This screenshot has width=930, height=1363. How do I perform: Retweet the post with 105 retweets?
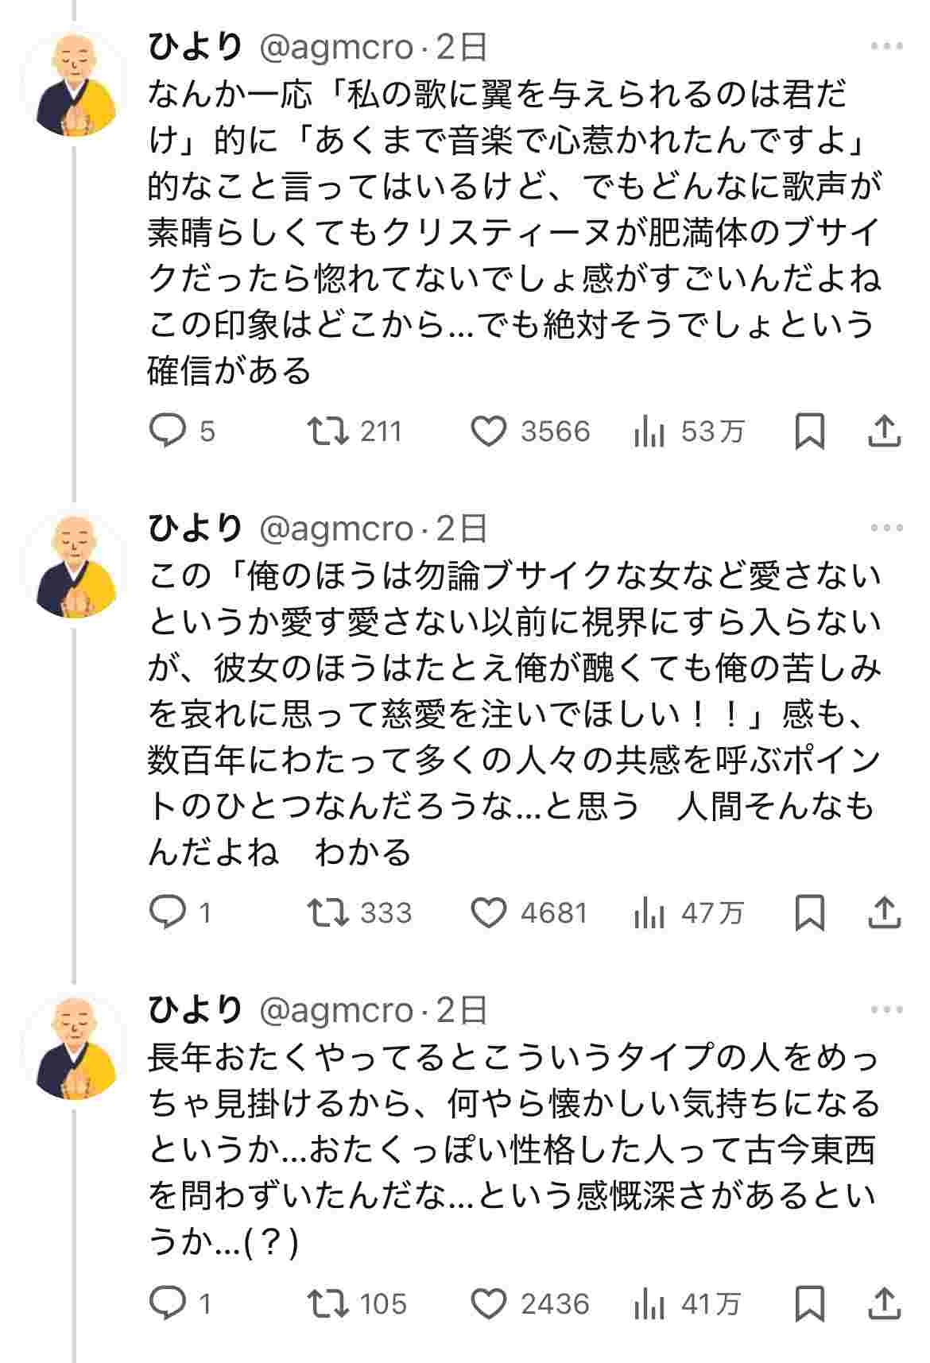click(328, 1303)
